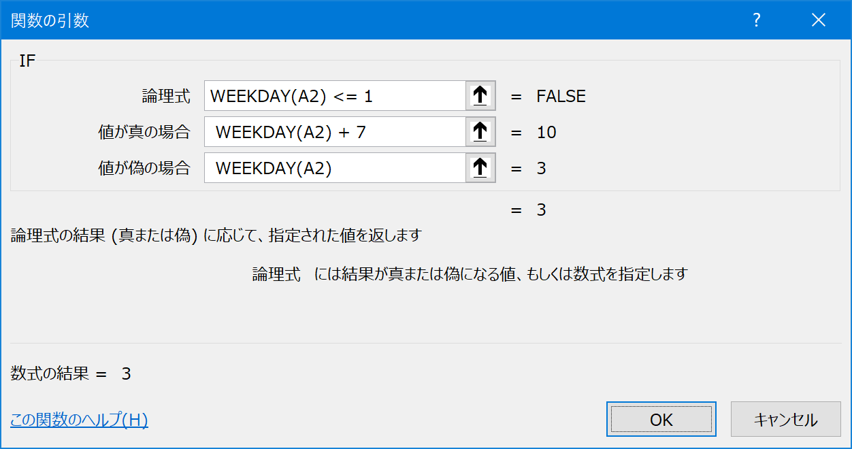Screen dimensions: 852x449
Task: Click the value 10 next to 値が真の場合
Action: tap(546, 132)
